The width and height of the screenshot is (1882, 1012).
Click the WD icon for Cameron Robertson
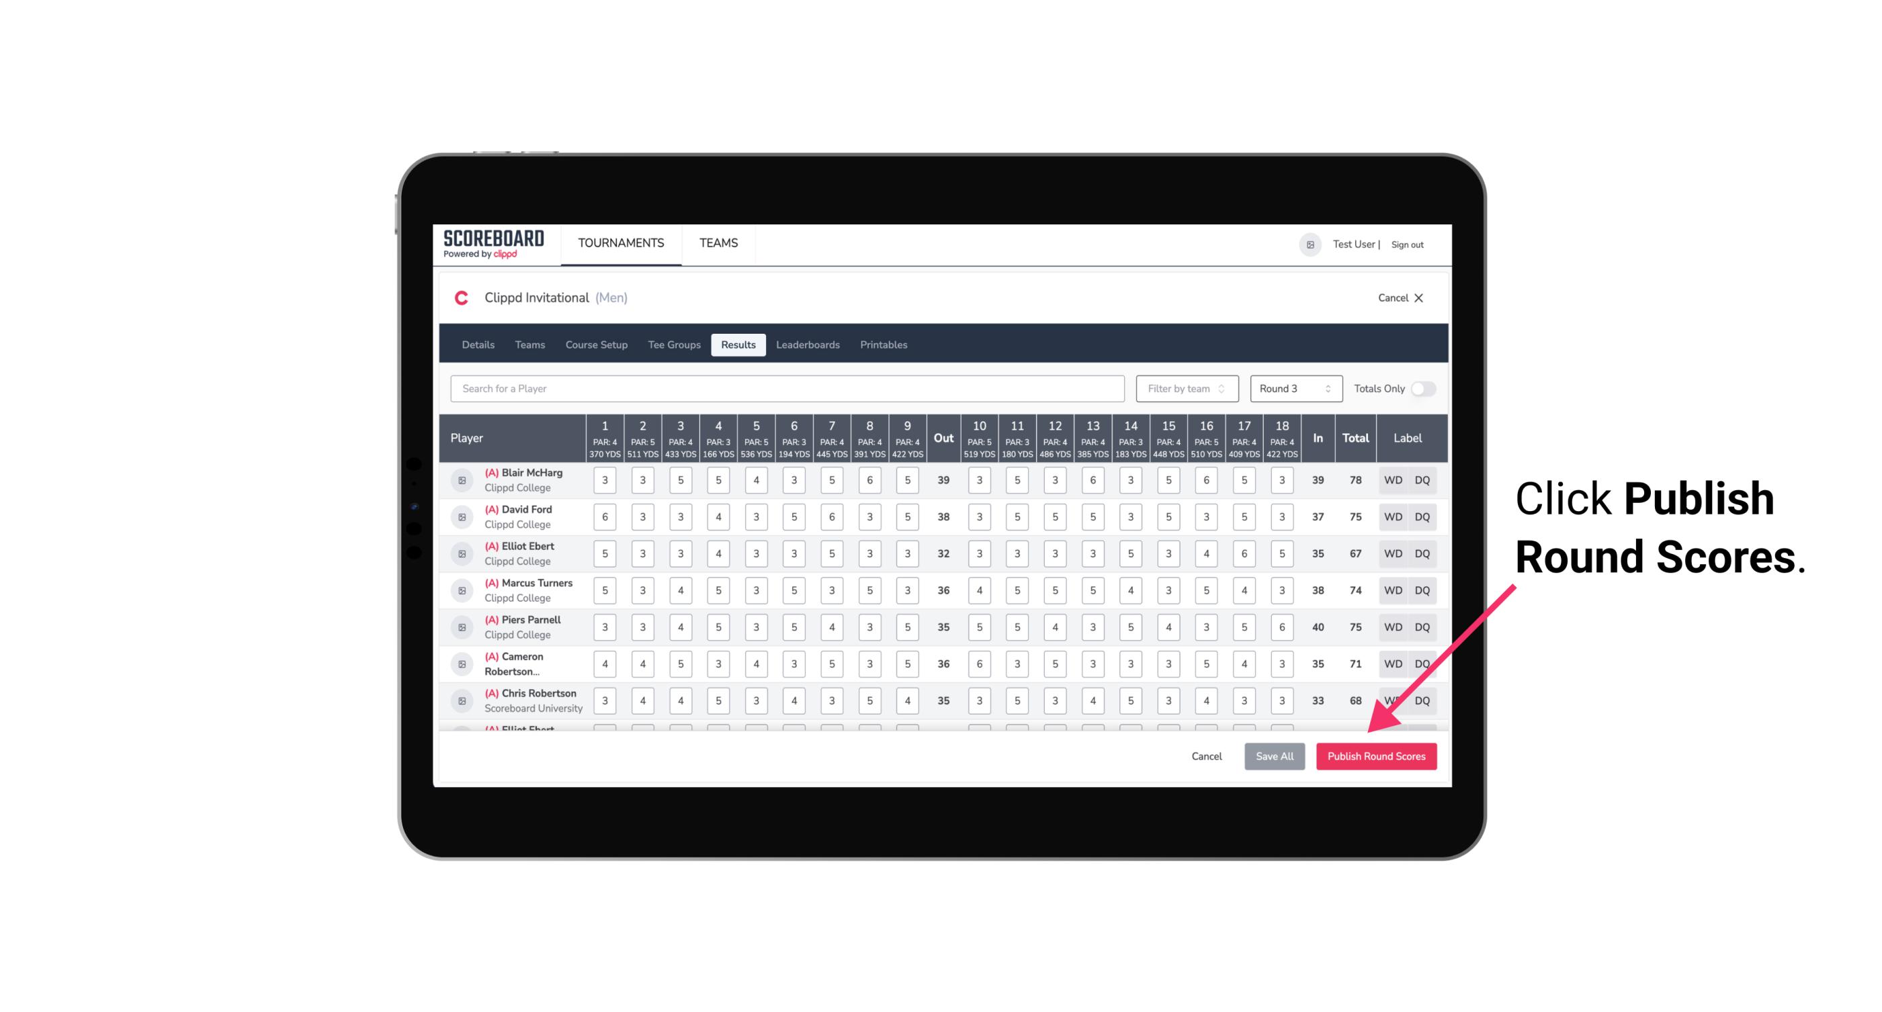(1392, 663)
